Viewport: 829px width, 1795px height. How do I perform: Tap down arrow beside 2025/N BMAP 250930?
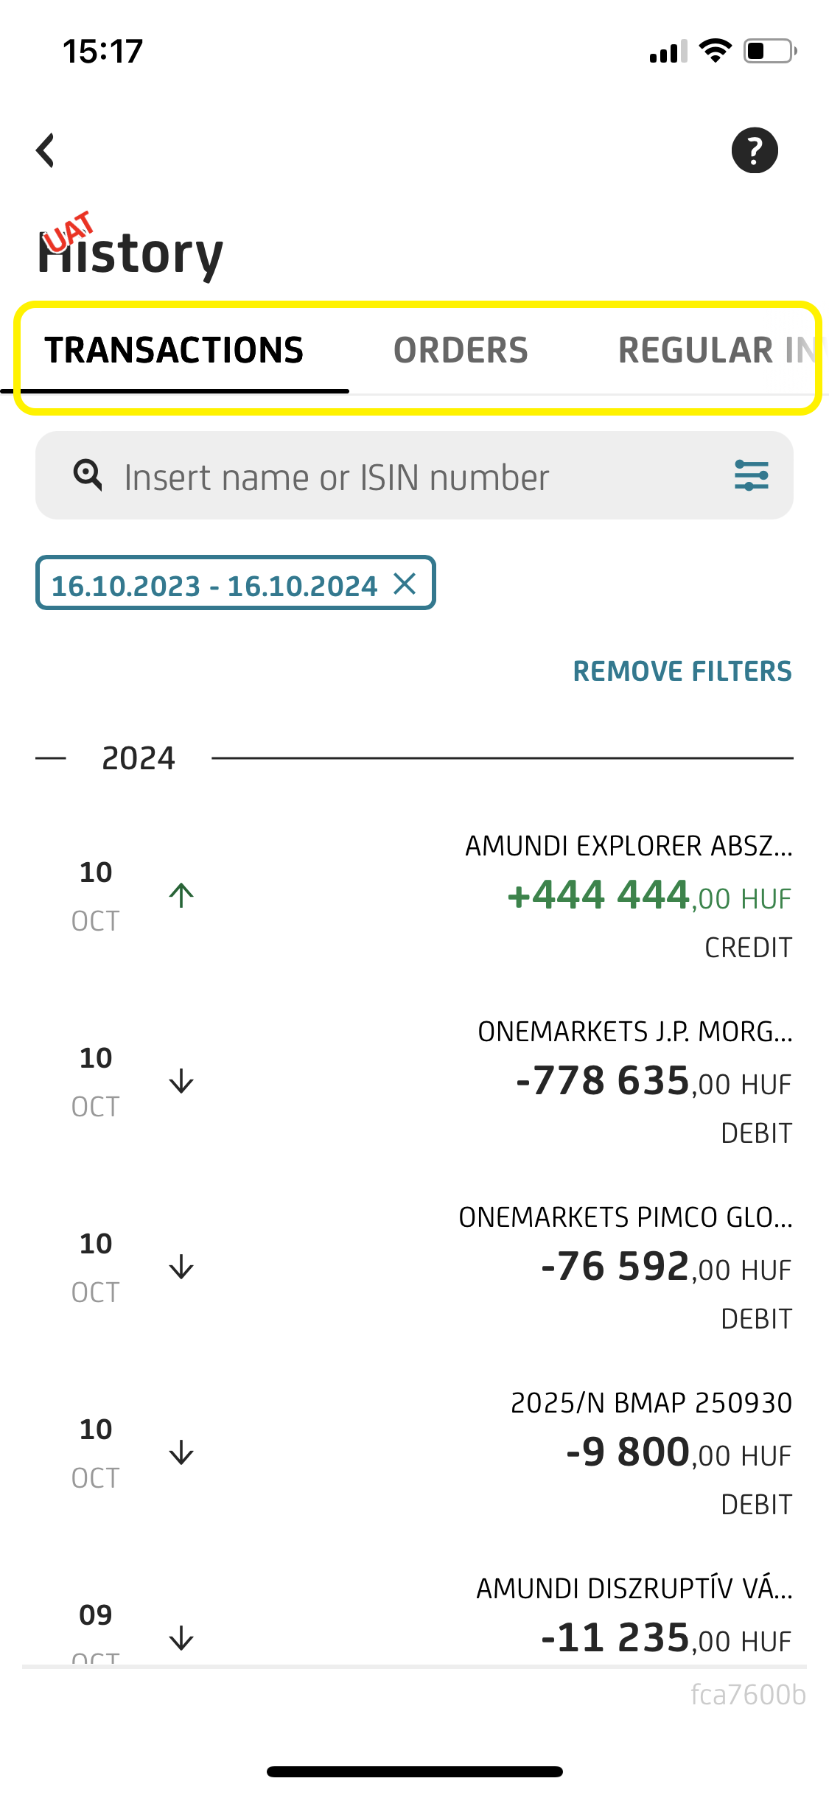click(x=181, y=1452)
